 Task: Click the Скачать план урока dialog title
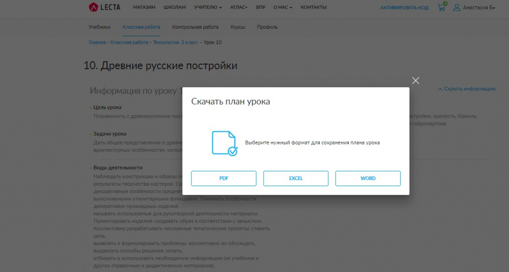(231, 101)
